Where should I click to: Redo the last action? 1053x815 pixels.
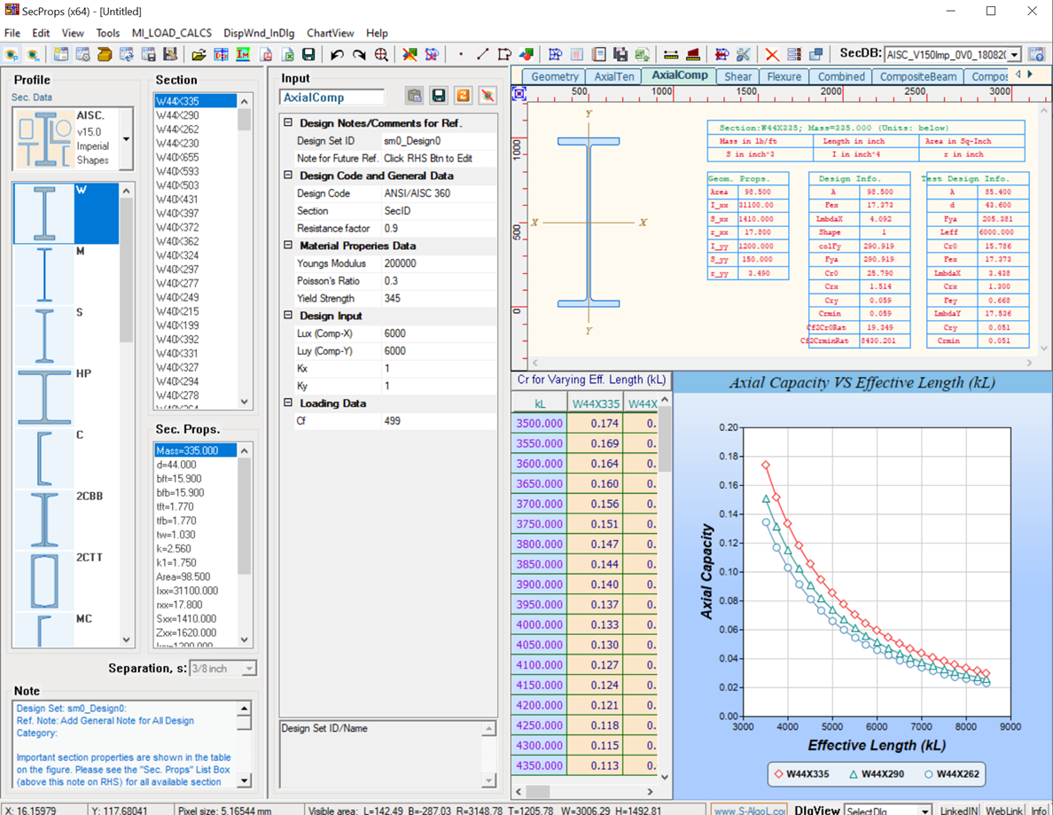tap(359, 53)
